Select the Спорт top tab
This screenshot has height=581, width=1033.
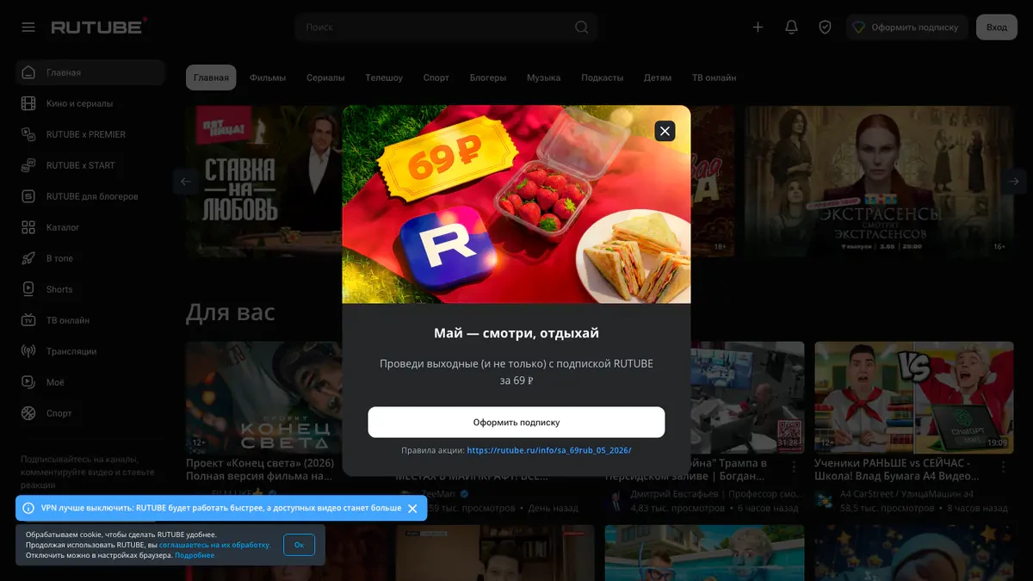pos(436,77)
